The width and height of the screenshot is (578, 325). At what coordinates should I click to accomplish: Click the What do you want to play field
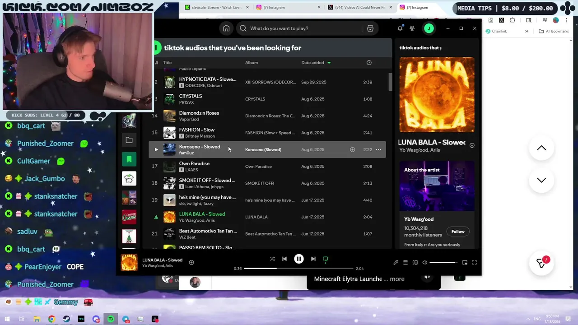pos(299,28)
